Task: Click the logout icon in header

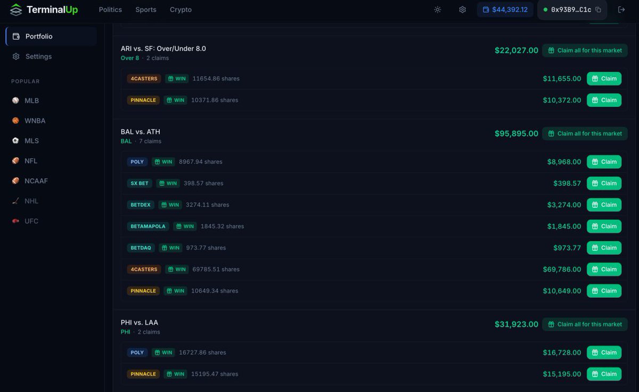Action: pos(621,10)
